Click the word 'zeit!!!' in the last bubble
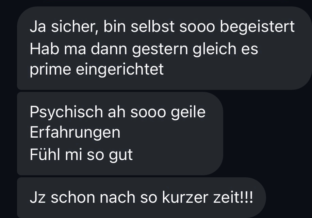The width and height of the screenshot is (312, 218). (x=233, y=198)
